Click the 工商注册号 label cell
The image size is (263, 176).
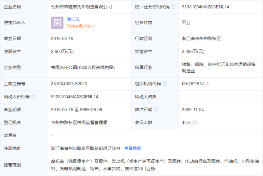[x=24, y=84]
